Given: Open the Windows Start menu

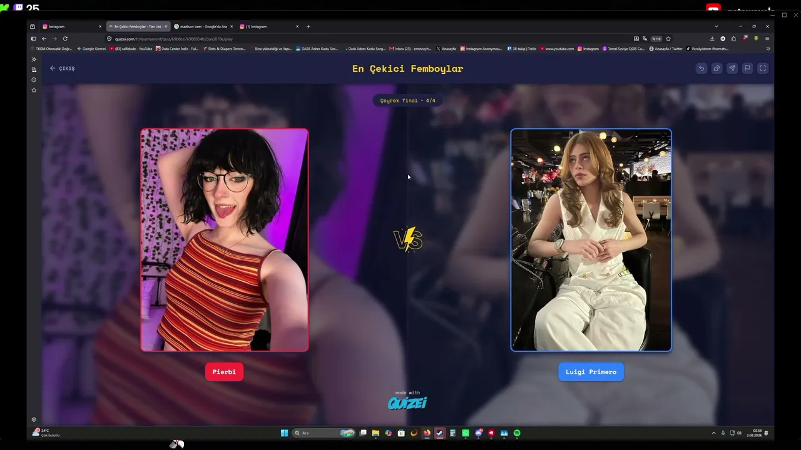Looking at the screenshot, I should coord(284,433).
